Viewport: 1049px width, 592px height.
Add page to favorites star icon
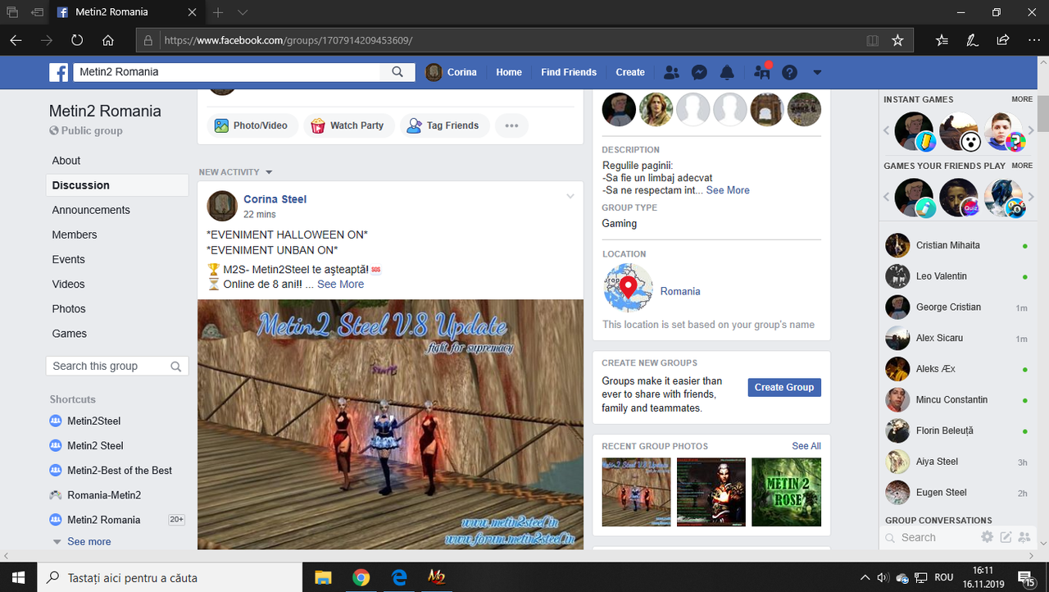(897, 40)
